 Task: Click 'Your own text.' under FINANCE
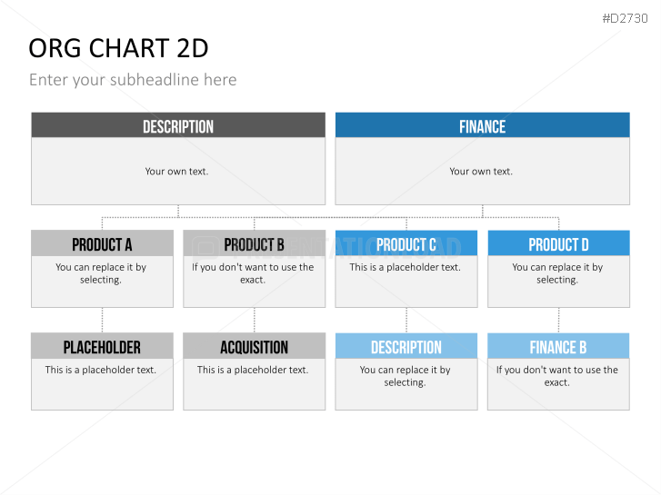pos(481,172)
